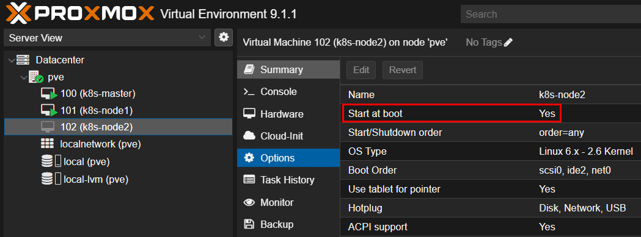This screenshot has width=641, height=237.
Task: Click the Linux 6.x - 2.6 Kernel value
Action: (586, 152)
